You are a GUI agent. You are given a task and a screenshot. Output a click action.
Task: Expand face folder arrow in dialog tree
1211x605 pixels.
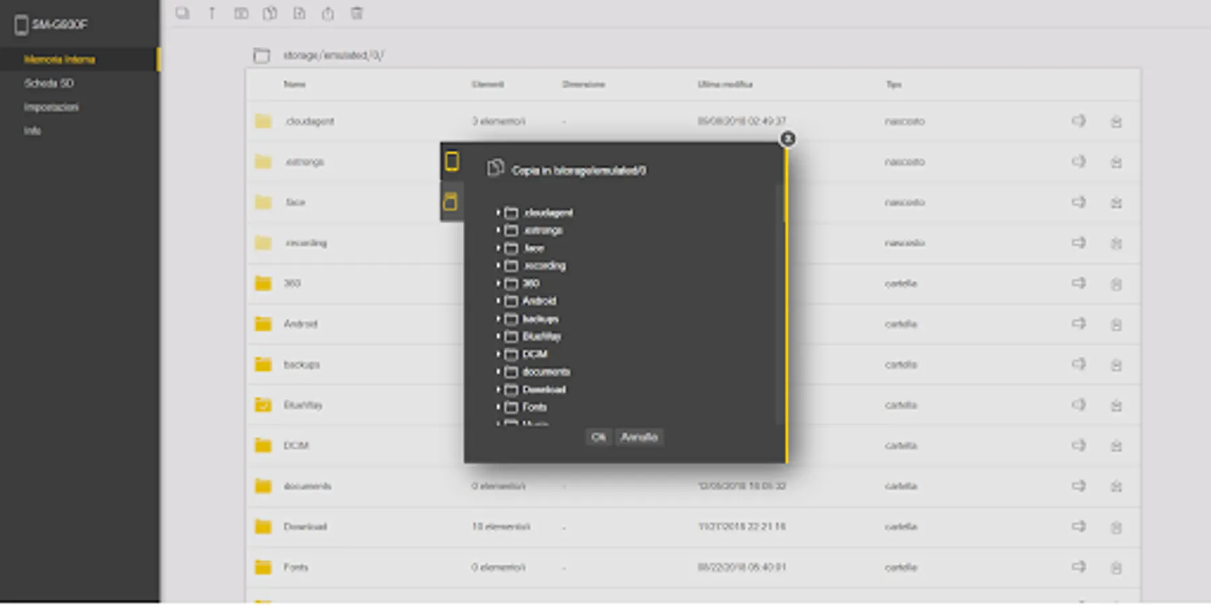[499, 248]
